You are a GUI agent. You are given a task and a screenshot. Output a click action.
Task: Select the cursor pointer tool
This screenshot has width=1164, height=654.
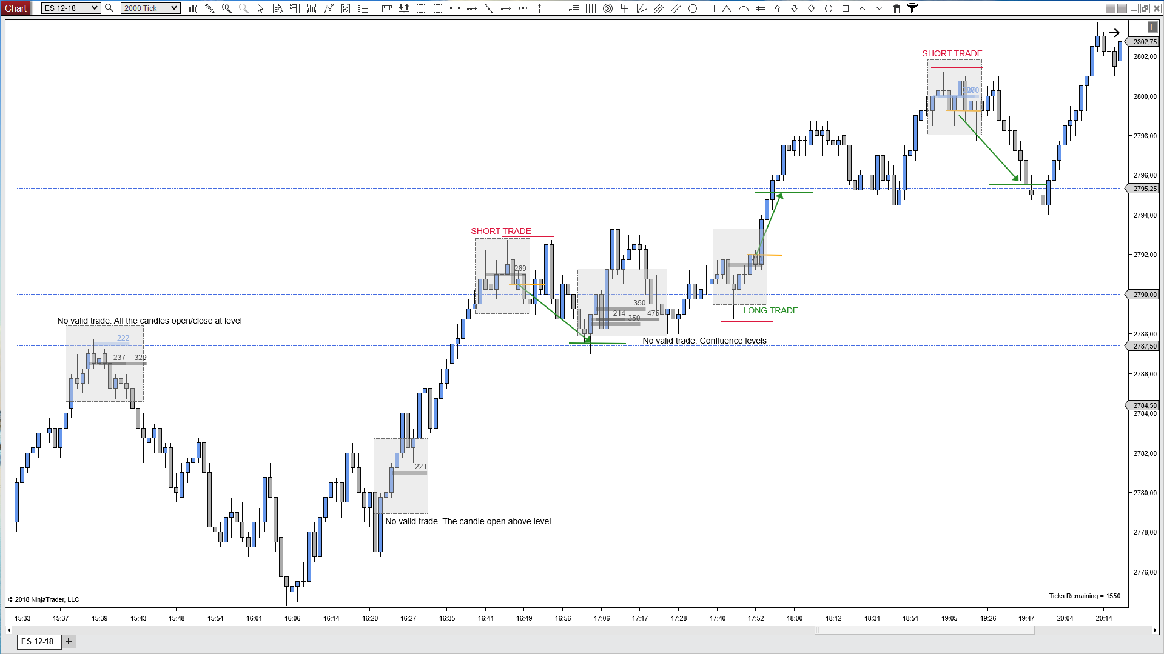tap(260, 8)
